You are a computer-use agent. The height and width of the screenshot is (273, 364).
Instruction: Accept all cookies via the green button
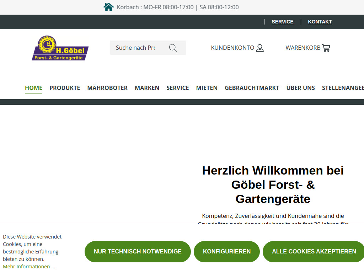[313, 251]
